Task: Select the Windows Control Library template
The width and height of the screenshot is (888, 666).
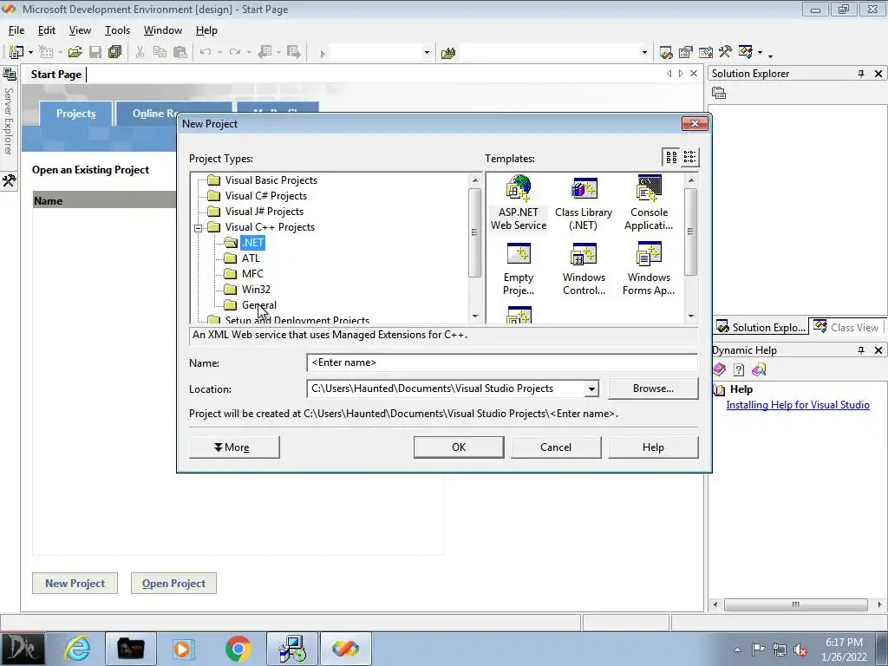Action: [x=584, y=269]
